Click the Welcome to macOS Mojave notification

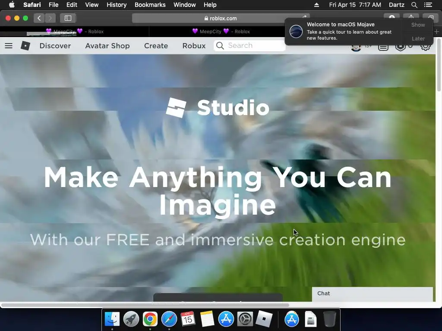coord(344,31)
